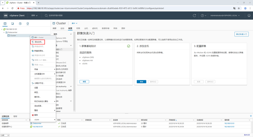This screenshot has width=253, height=137.
Task: Open the Storage inventory view icon
Action: [20, 24]
